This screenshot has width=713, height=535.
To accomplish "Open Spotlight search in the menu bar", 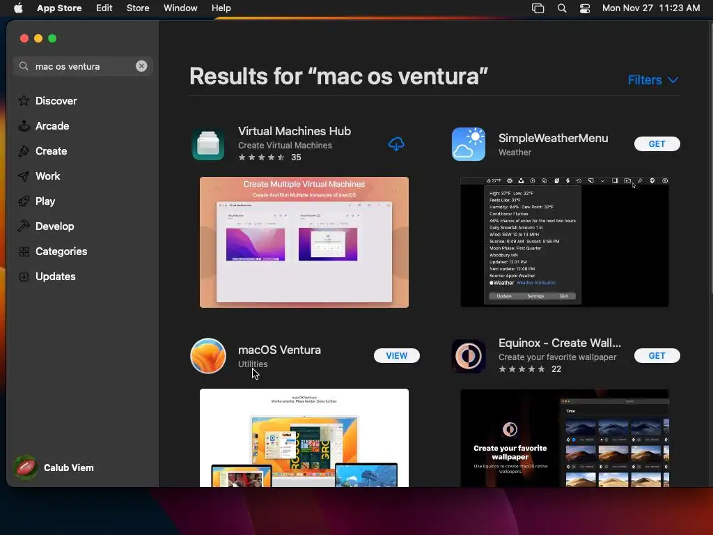I will point(562,8).
